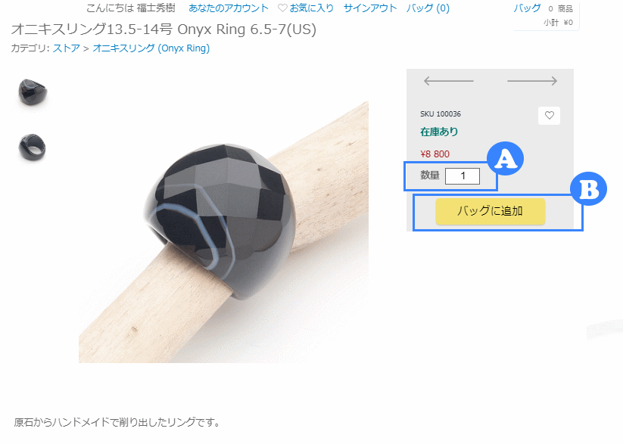Click the サインアウト sign out link
The width and height of the screenshot is (623, 444).
pos(370,8)
